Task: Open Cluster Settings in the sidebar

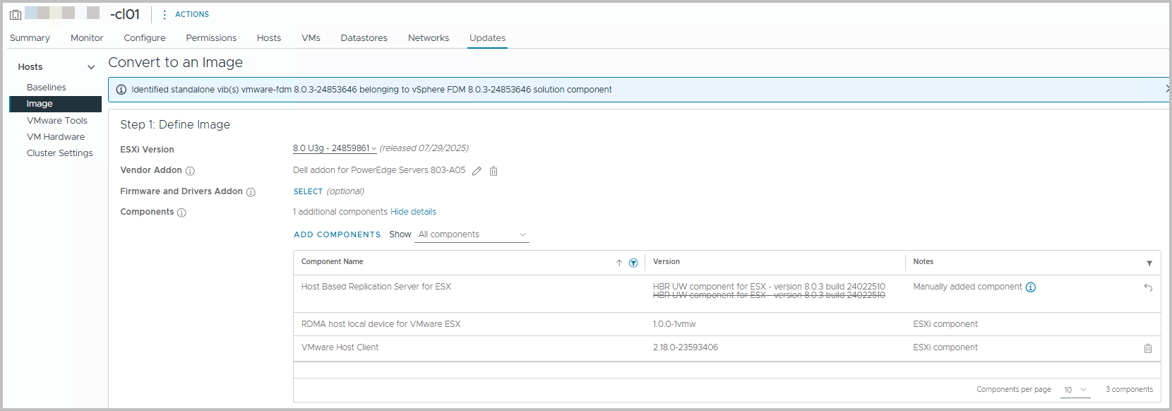Action: [x=60, y=153]
